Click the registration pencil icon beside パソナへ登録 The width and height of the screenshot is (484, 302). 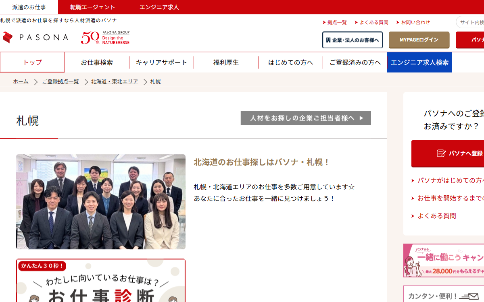[441, 153]
